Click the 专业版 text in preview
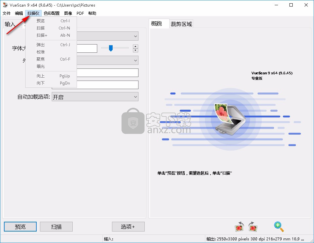The image size is (314, 243). click(257, 78)
